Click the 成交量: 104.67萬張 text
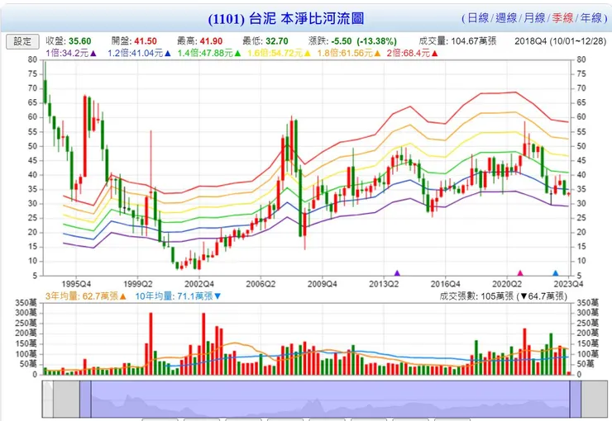The width and height of the screenshot is (612, 421). (458, 41)
